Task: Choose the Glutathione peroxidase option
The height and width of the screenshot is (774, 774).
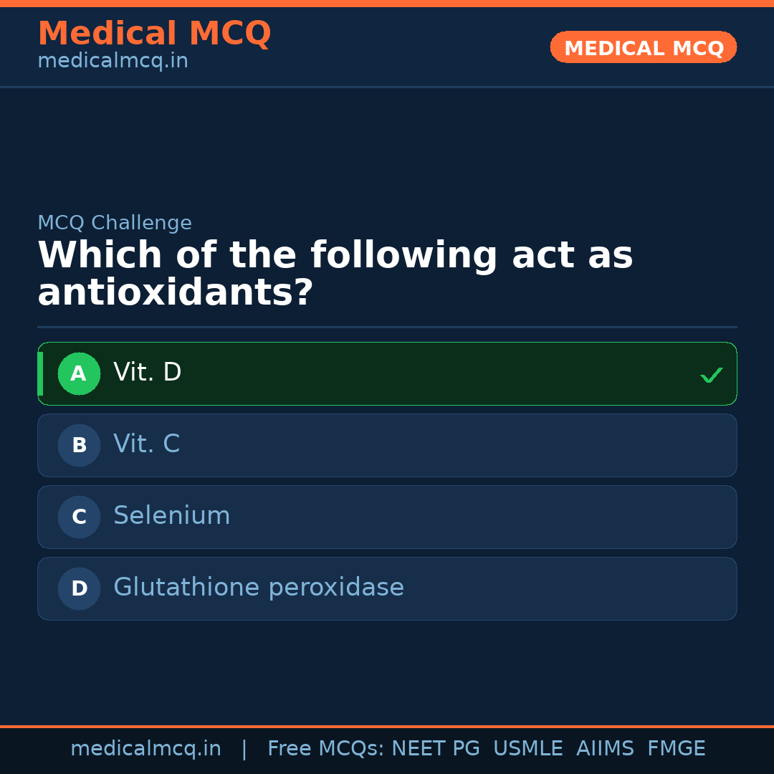Action: 387,588
